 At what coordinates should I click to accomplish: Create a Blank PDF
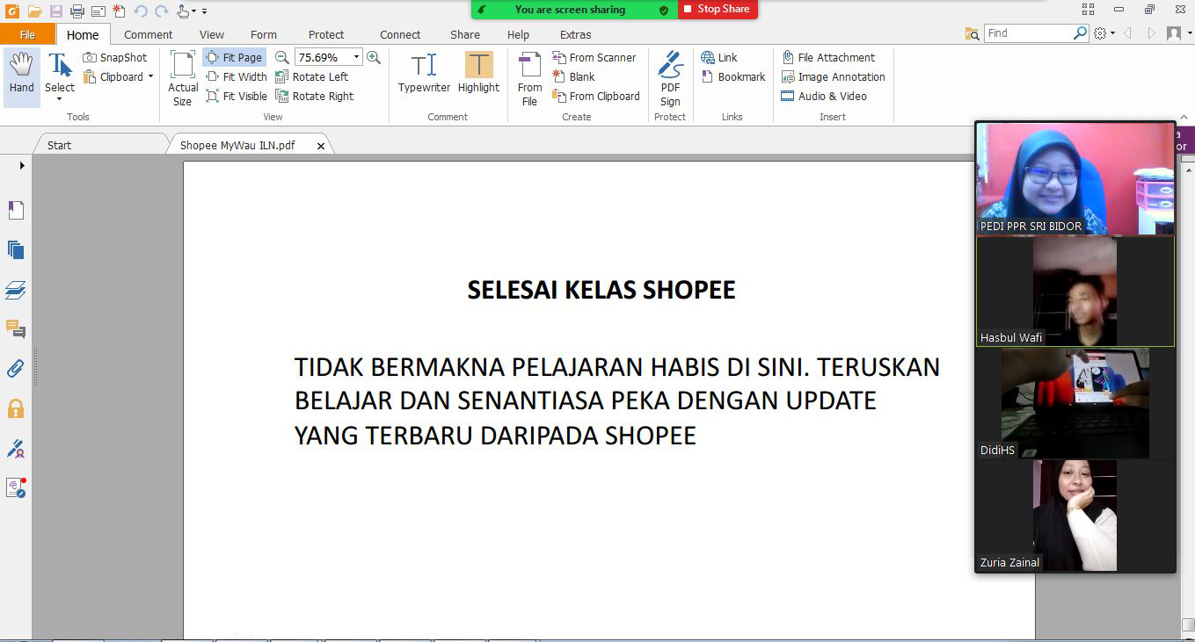573,76
